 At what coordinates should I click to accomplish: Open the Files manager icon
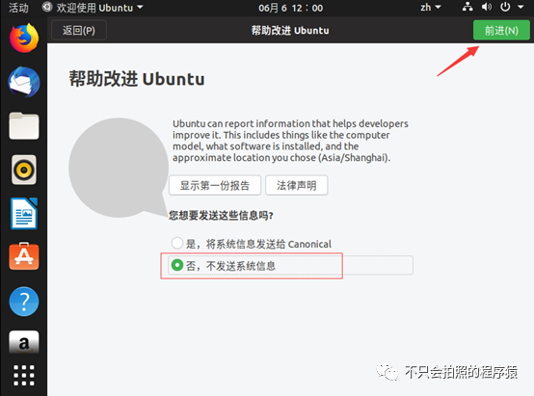(24, 125)
